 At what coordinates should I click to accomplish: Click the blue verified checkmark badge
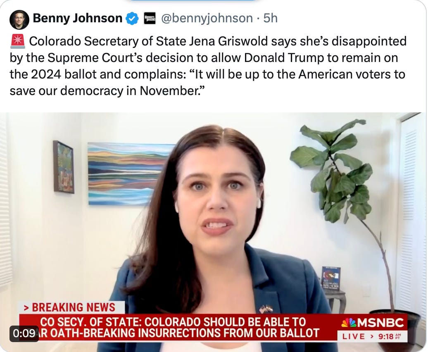click(132, 19)
